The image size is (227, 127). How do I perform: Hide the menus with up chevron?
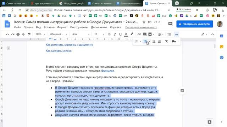pos(212,34)
